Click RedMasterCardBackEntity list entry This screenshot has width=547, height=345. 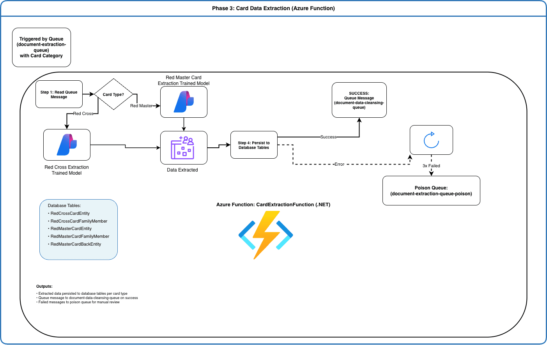coord(76,244)
